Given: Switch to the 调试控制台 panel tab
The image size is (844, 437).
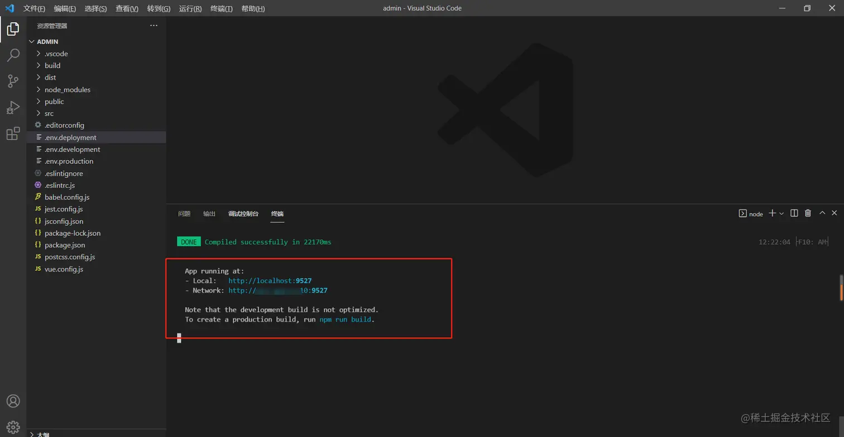Looking at the screenshot, I should (243, 213).
